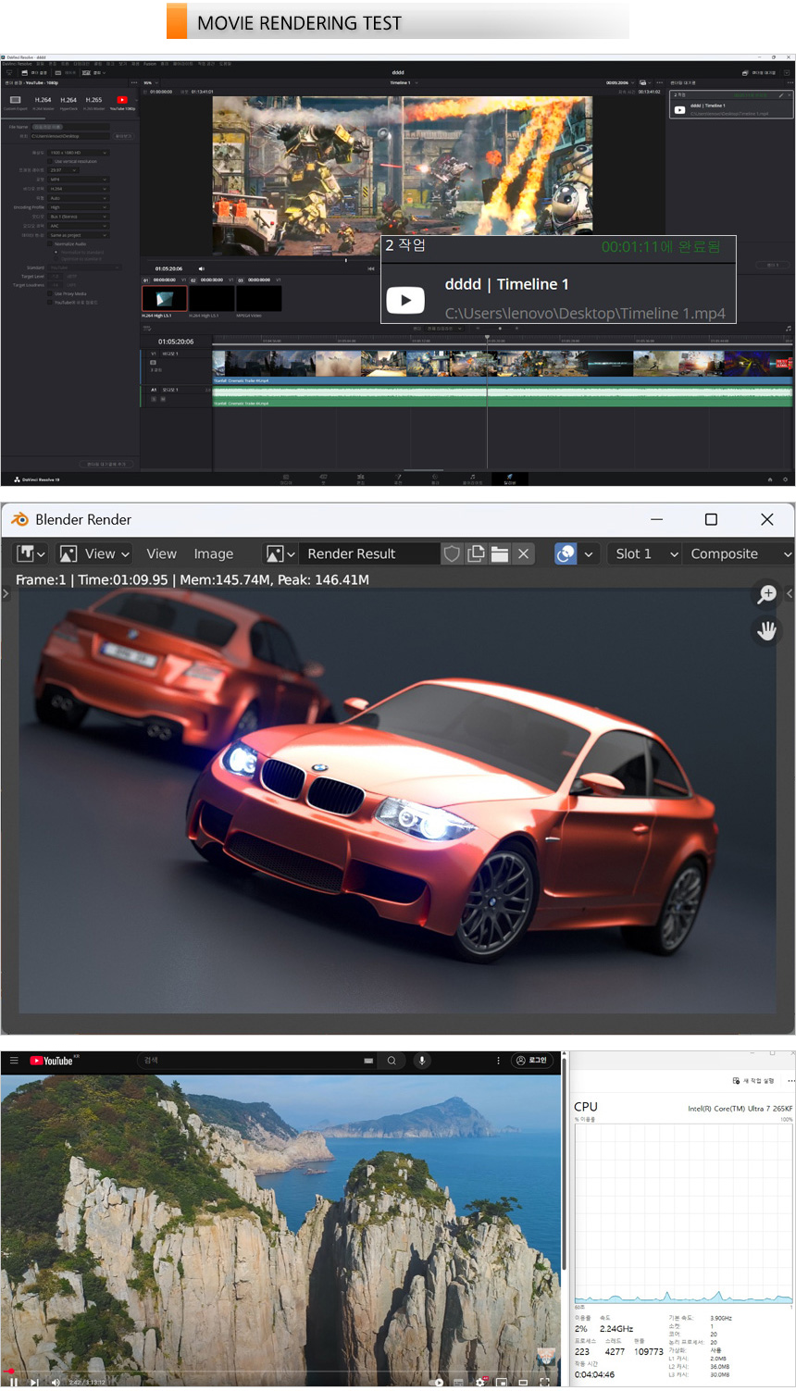This screenshot has width=796, height=1391.
Task: Pause the YouTube video
Action: [x=14, y=1382]
